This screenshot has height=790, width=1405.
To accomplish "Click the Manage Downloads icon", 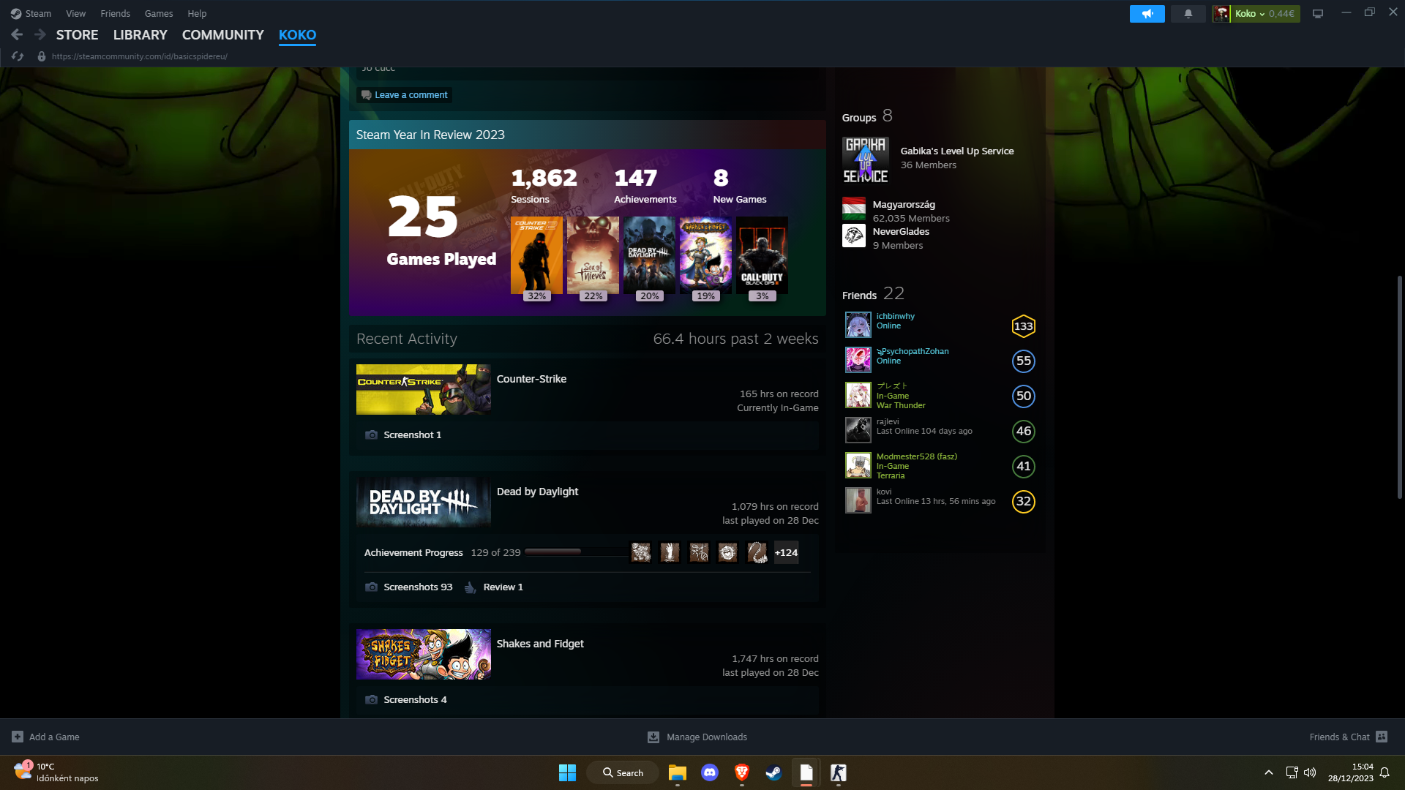I will click(653, 737).
